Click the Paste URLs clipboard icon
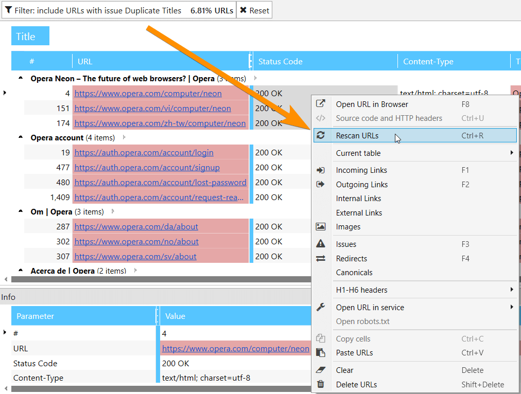 [321, 352]
